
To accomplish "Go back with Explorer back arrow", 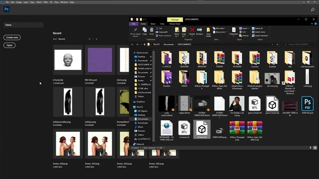I will (x=133, y=44).
